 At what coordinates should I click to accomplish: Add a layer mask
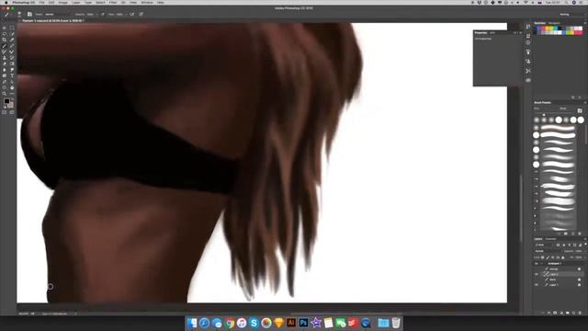[x=555, y=313]
